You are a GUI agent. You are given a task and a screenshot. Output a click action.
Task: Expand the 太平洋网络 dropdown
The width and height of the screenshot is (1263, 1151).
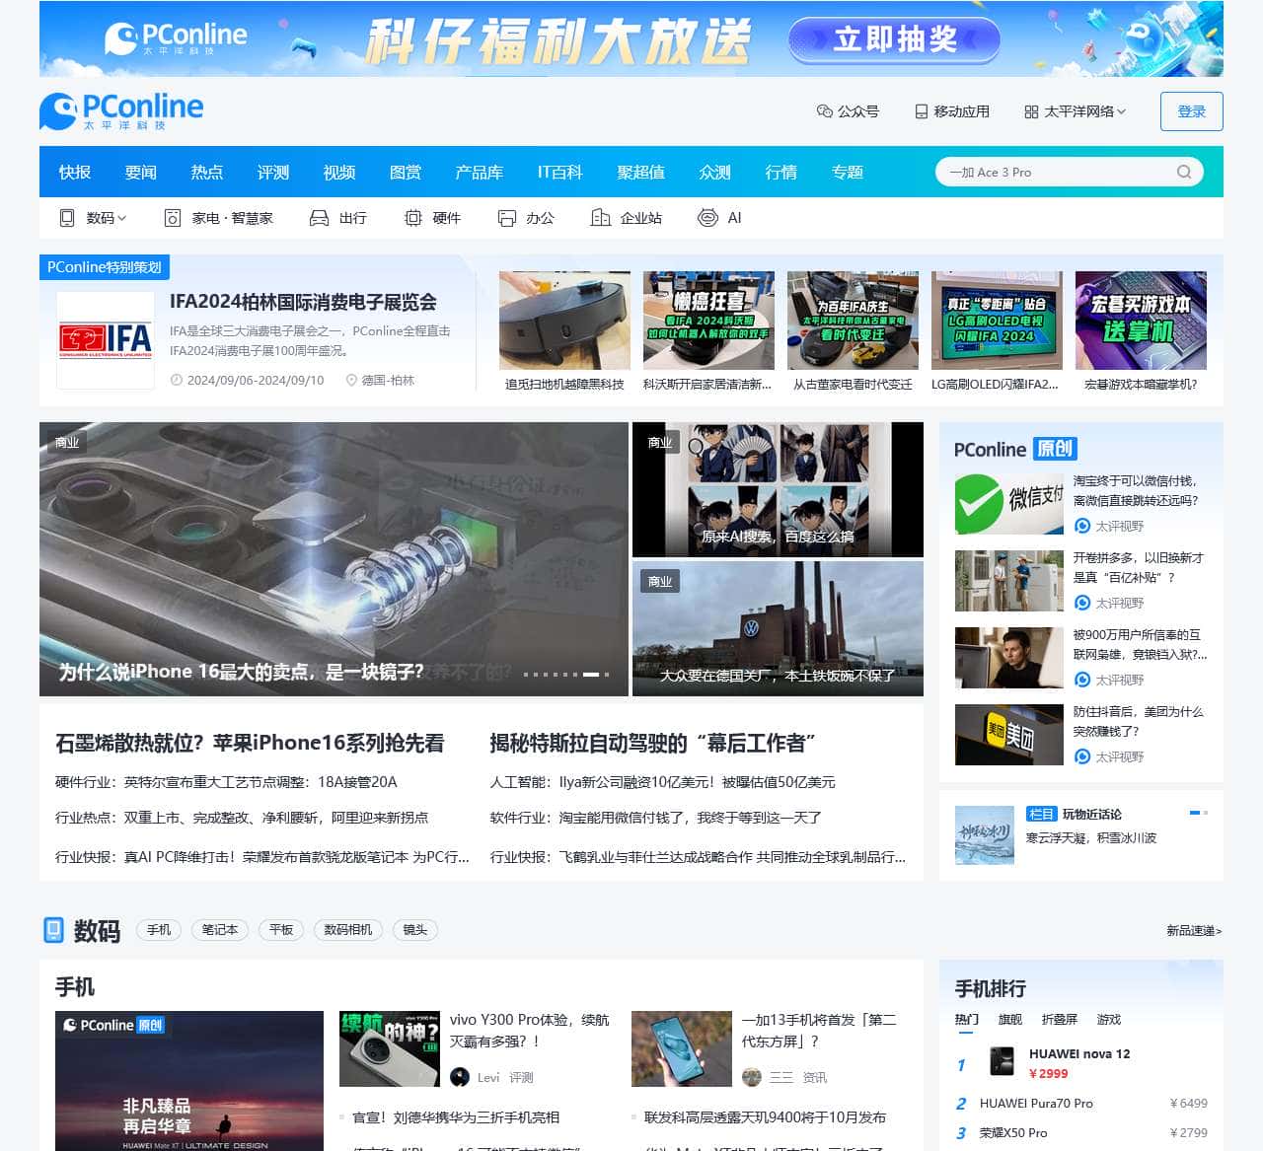point(1076,111)
